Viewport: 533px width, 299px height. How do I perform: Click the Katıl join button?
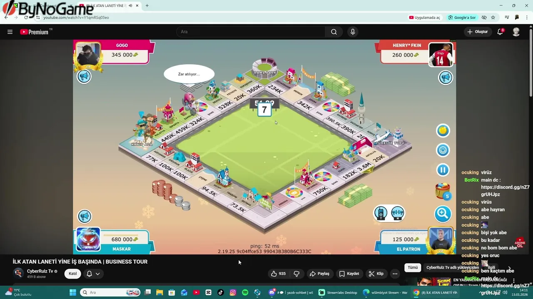pyautogui.click(x=72, y=274)
